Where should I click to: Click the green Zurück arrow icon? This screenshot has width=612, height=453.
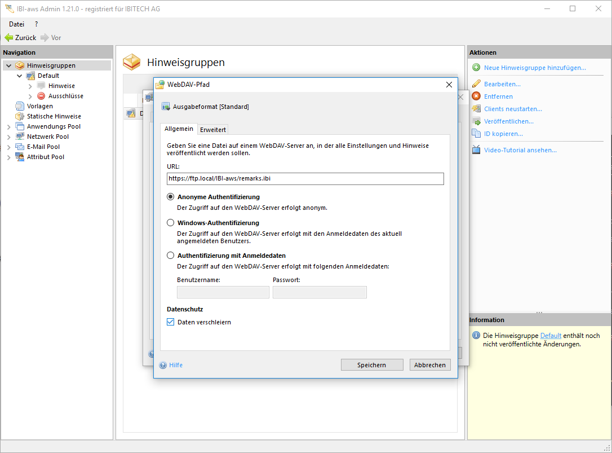tap(9, 38)
